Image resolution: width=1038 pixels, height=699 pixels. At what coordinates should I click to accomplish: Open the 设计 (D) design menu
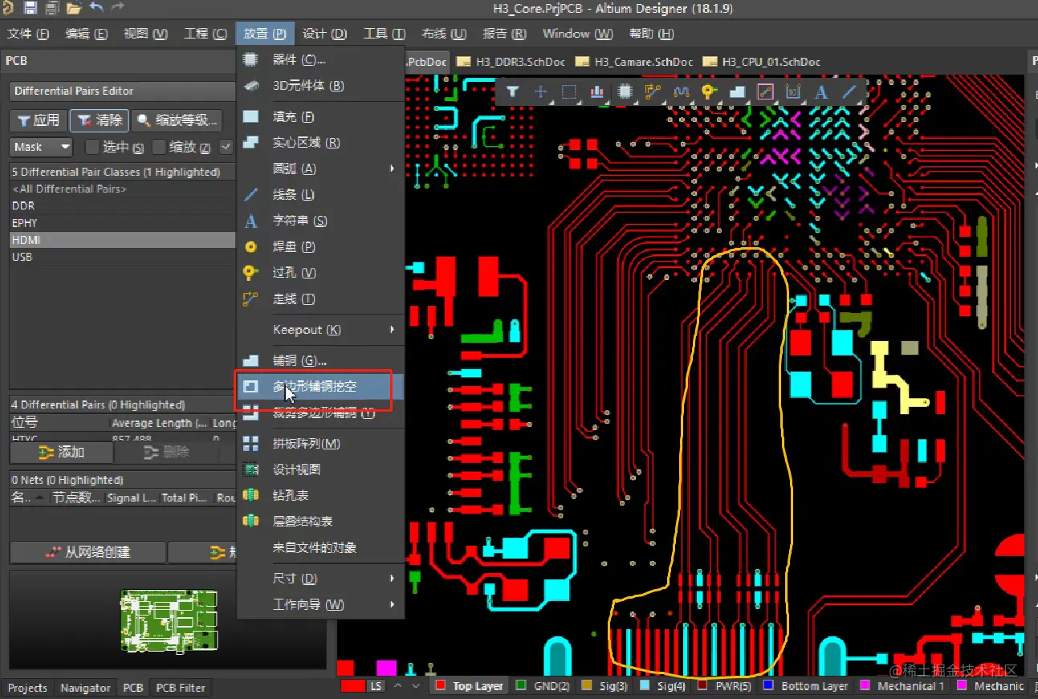click(x=325, y=34)
